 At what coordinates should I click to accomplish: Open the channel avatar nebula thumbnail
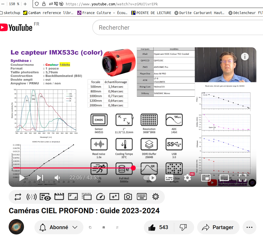16,227
